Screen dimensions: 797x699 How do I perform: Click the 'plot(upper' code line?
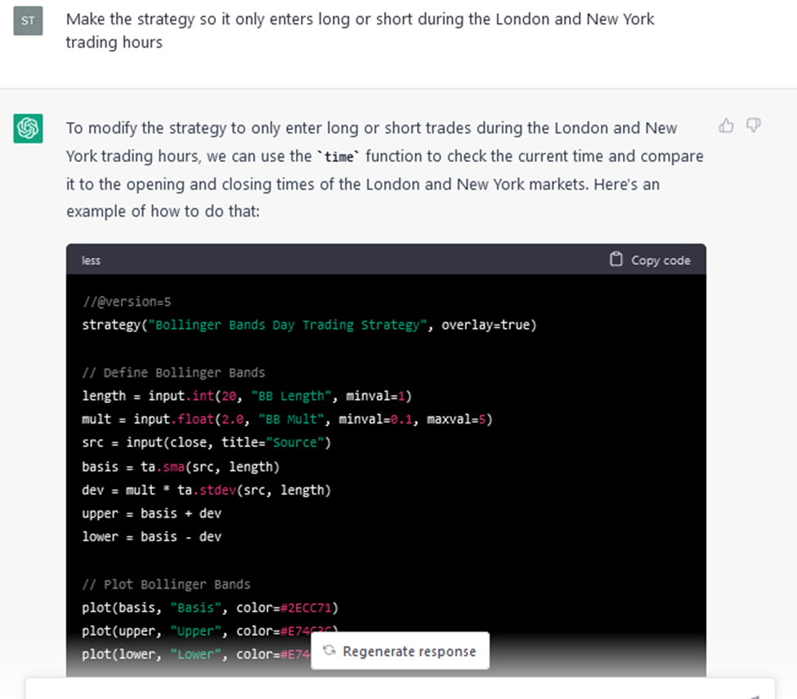(210, 631)
